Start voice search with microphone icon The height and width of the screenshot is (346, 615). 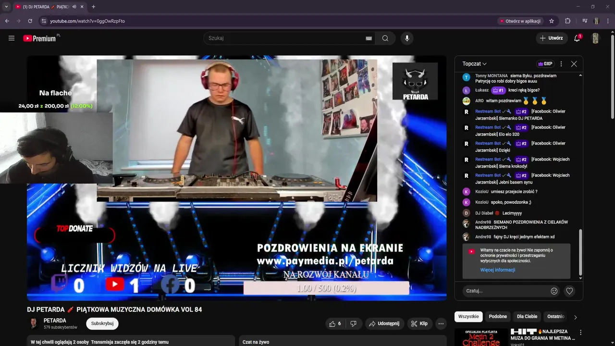(x=407, y=38)
